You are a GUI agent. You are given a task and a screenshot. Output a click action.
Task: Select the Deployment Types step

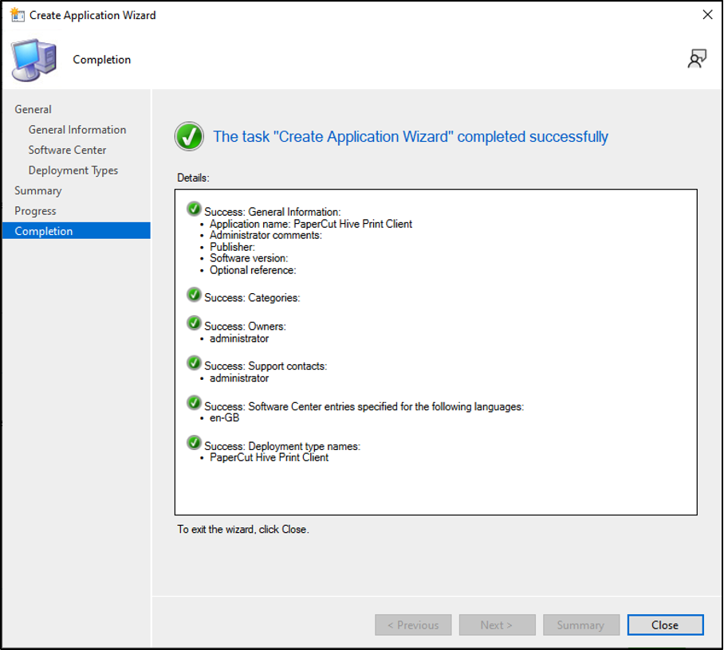pyautogui.click(x=73, y=170)
